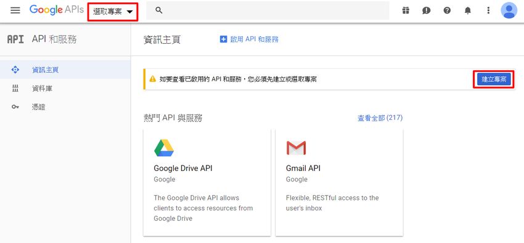The width and height of the screenshot is (524, 243).
Task: Select 資料庫 in the sidebar
Action: pos(65,89)
